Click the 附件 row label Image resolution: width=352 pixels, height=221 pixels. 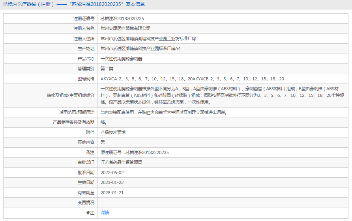tap(90, 132)
